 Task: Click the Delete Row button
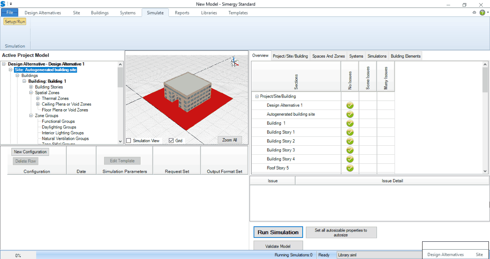coord(26,161)
